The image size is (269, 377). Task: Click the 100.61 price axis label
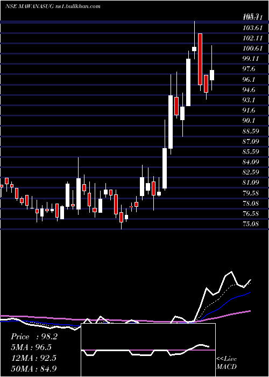pos(252,48)
